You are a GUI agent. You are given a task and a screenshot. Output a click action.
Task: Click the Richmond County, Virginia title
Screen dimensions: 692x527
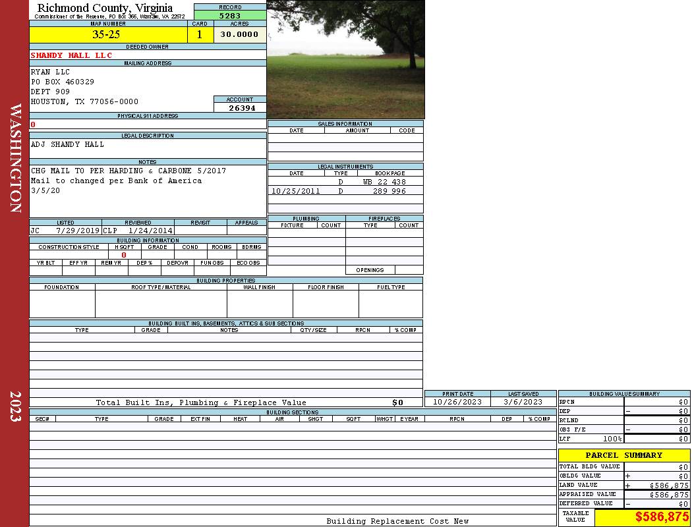tap(105, 8)
